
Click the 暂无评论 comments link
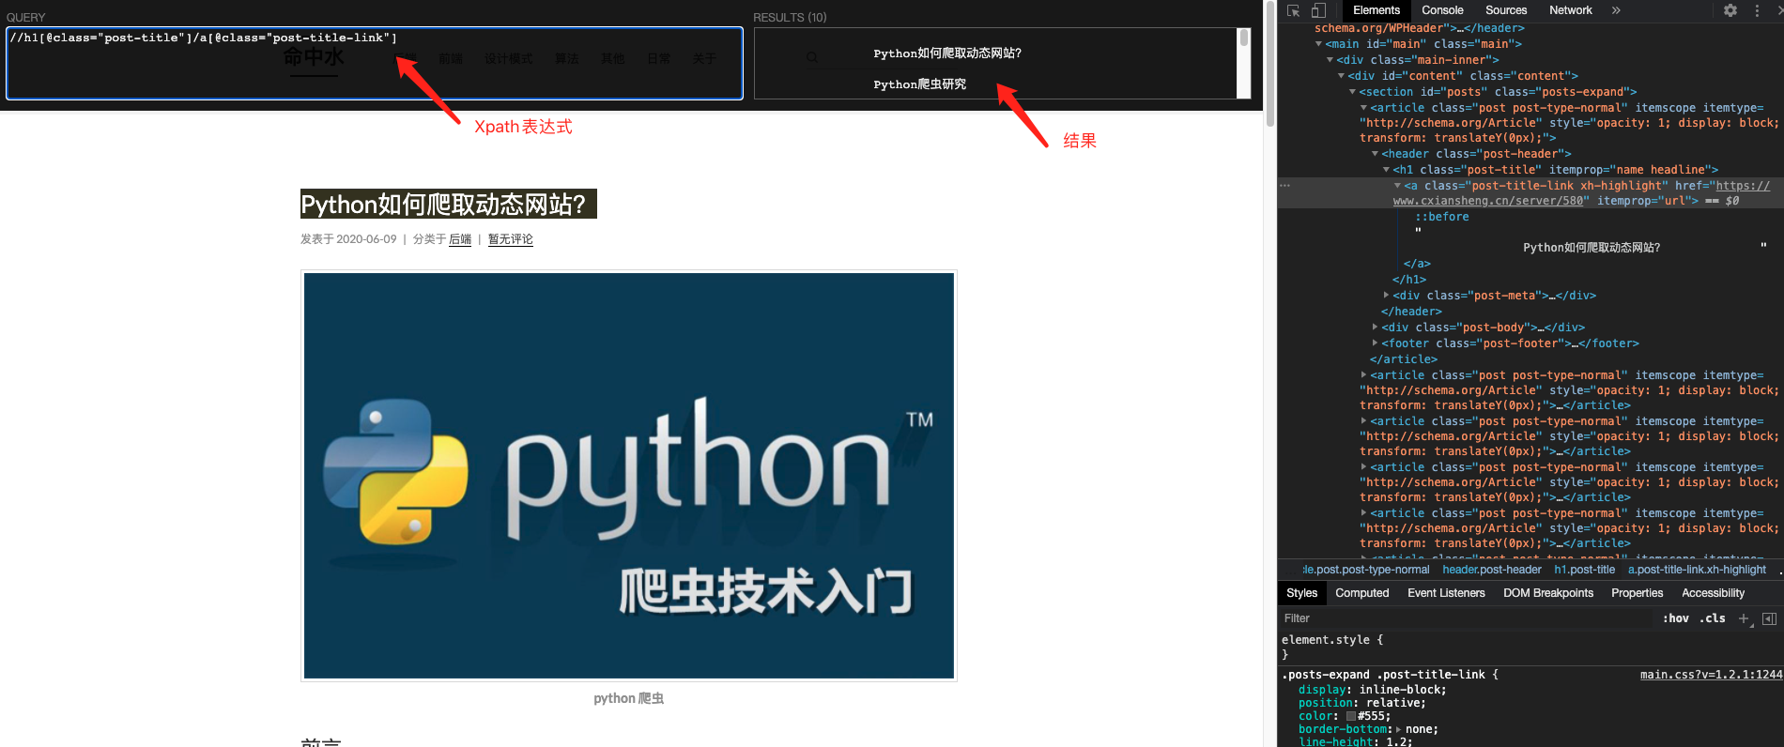(510, 239)
